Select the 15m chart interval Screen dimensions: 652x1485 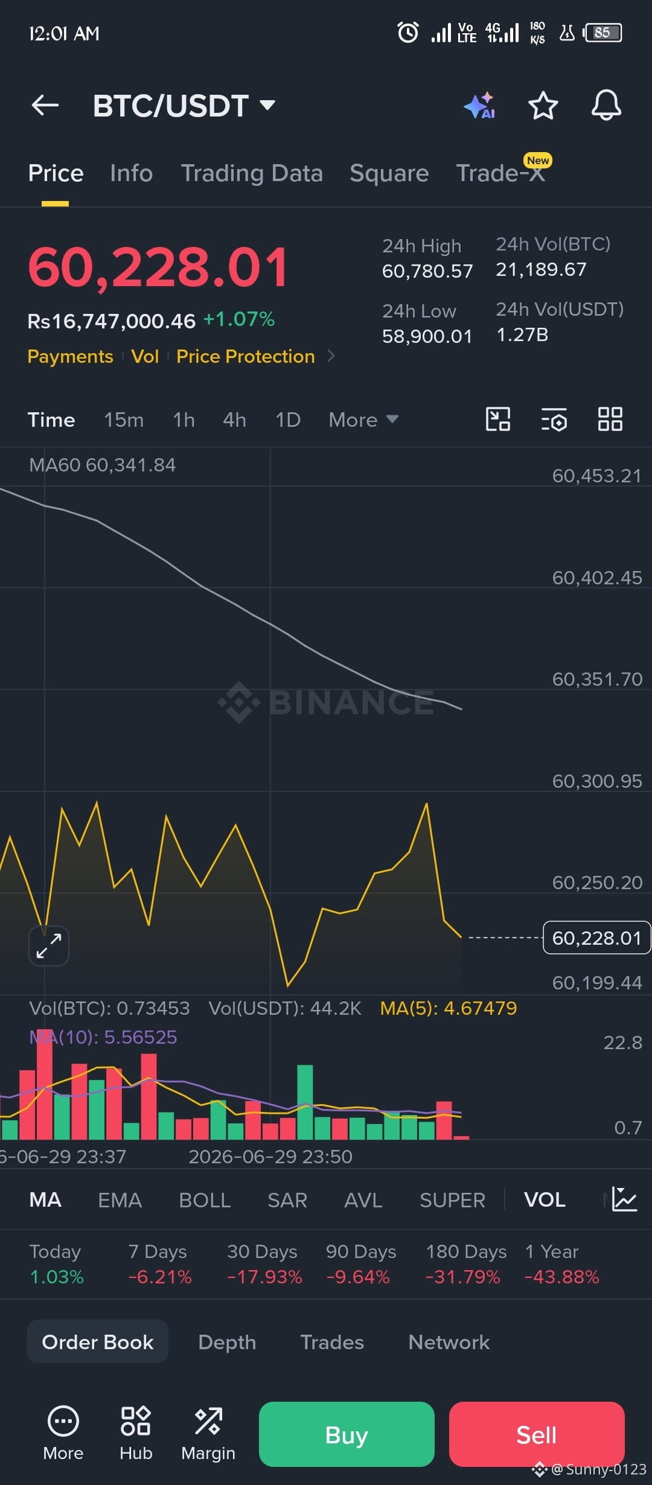(124, 420)
